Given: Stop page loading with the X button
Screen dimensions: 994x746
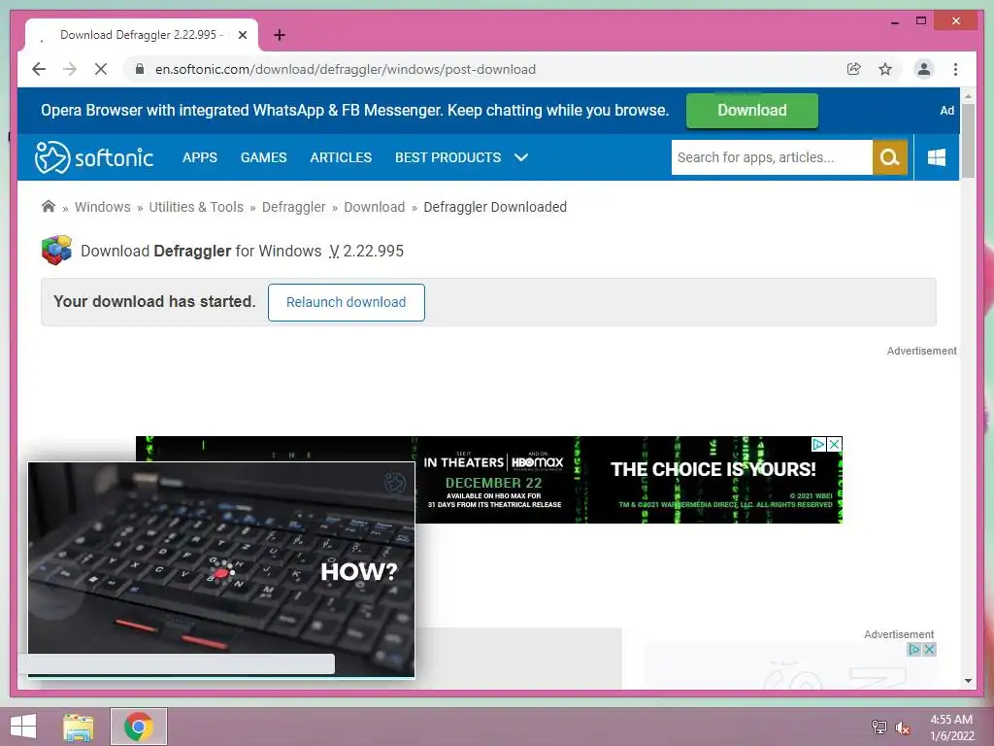Looking at the screenshot, I should pos(101,69).
